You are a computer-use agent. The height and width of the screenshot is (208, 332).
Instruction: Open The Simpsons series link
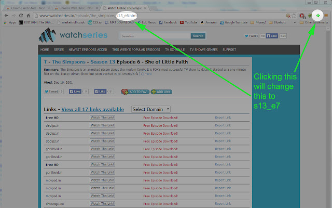tap(68, 62)
